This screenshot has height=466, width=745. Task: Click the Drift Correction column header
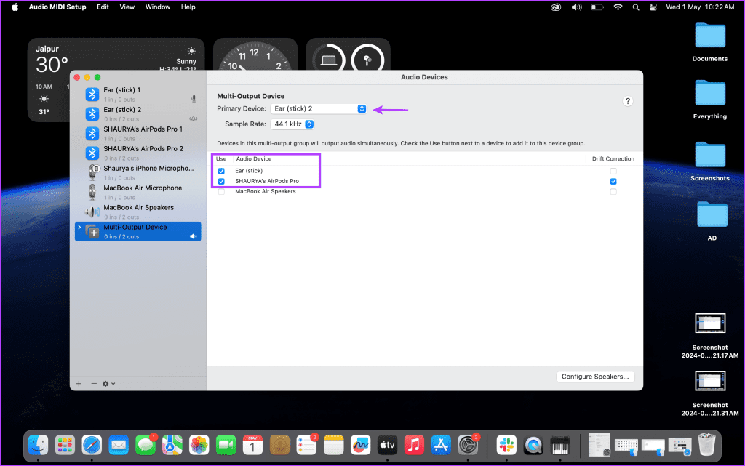click(x=613, y=159)
